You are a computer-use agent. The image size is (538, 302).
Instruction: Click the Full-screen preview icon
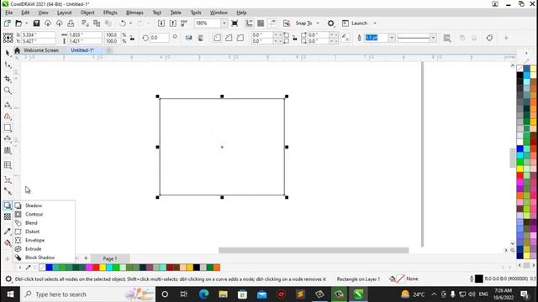(x=235, y=23)
